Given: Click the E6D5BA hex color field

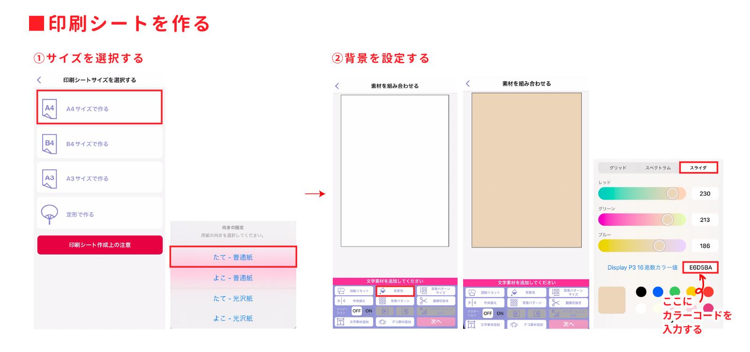Looking at the screenshot, I should point(700,268).
